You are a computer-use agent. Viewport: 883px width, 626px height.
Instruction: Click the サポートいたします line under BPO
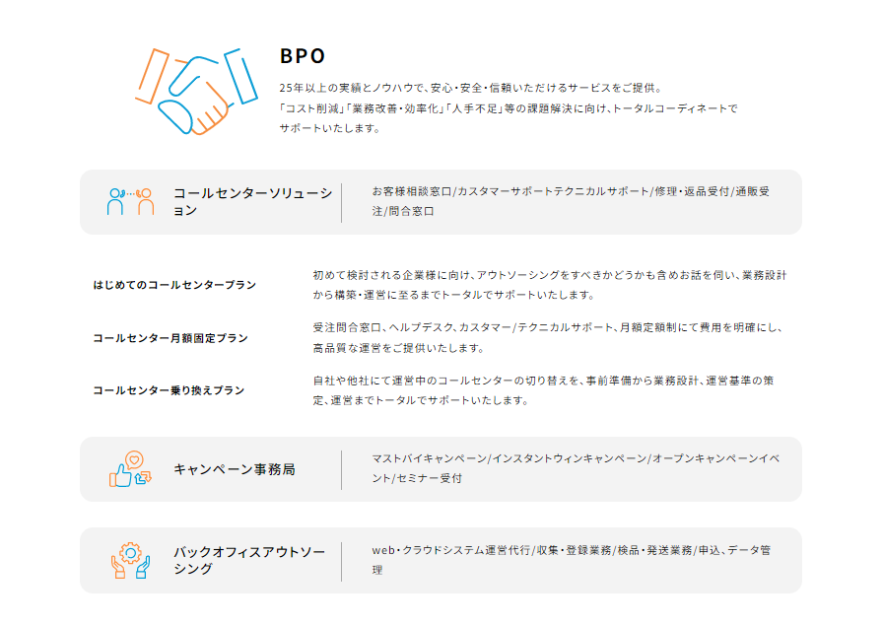[329, 128]
